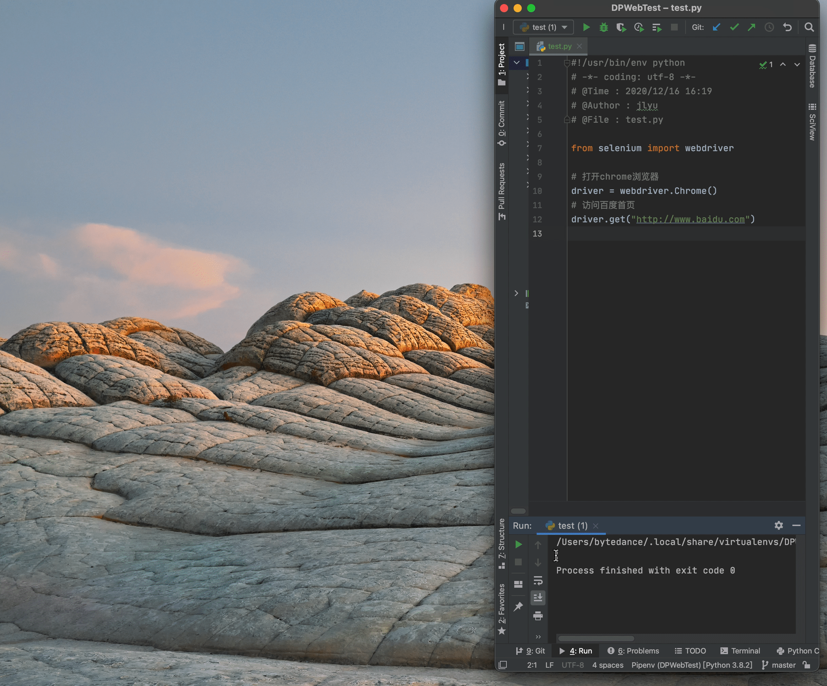Click Pipenv (DPWebTest) interpreter selector
This screenshot has height=686, width=827.
[x=692, y=665]
